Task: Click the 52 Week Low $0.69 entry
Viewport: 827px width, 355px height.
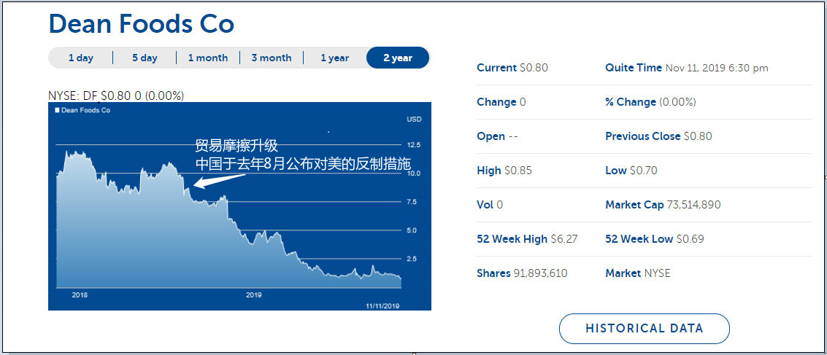Action: pyautogui.click(x=655, y=239)
